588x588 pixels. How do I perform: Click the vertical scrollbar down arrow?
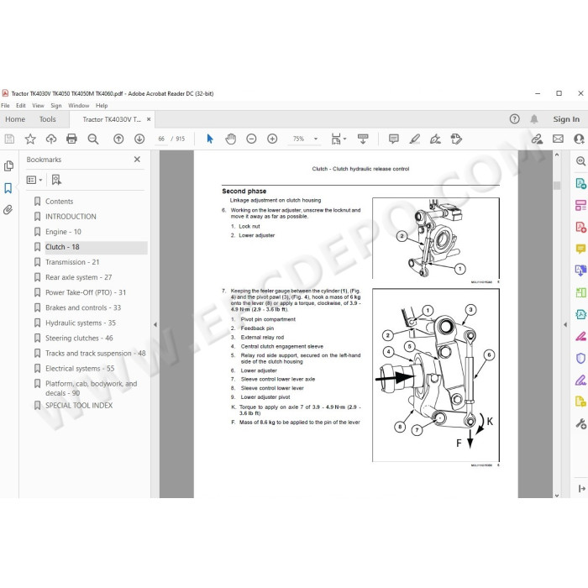557,495
